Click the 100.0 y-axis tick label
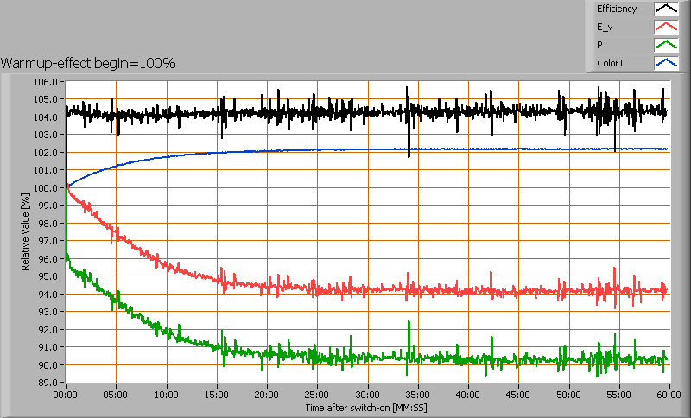The width and height of the screenshot is (691, 418). (x=47, y=188)
